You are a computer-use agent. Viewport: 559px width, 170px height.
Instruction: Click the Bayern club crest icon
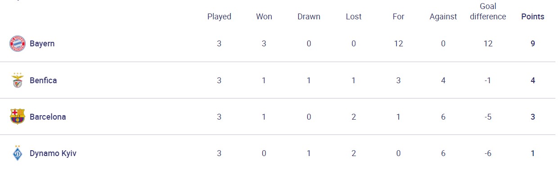(x=17, y=44)
